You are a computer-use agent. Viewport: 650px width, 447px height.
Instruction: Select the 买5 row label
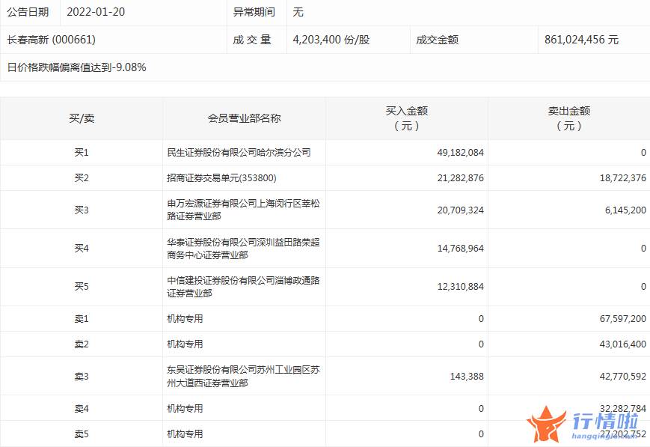82,286
